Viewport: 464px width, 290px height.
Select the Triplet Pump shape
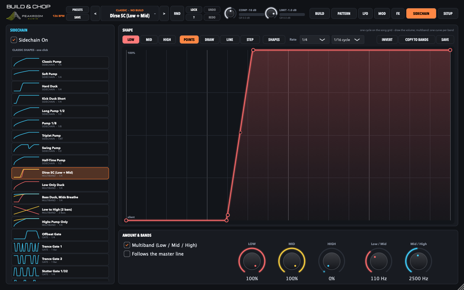60,136
